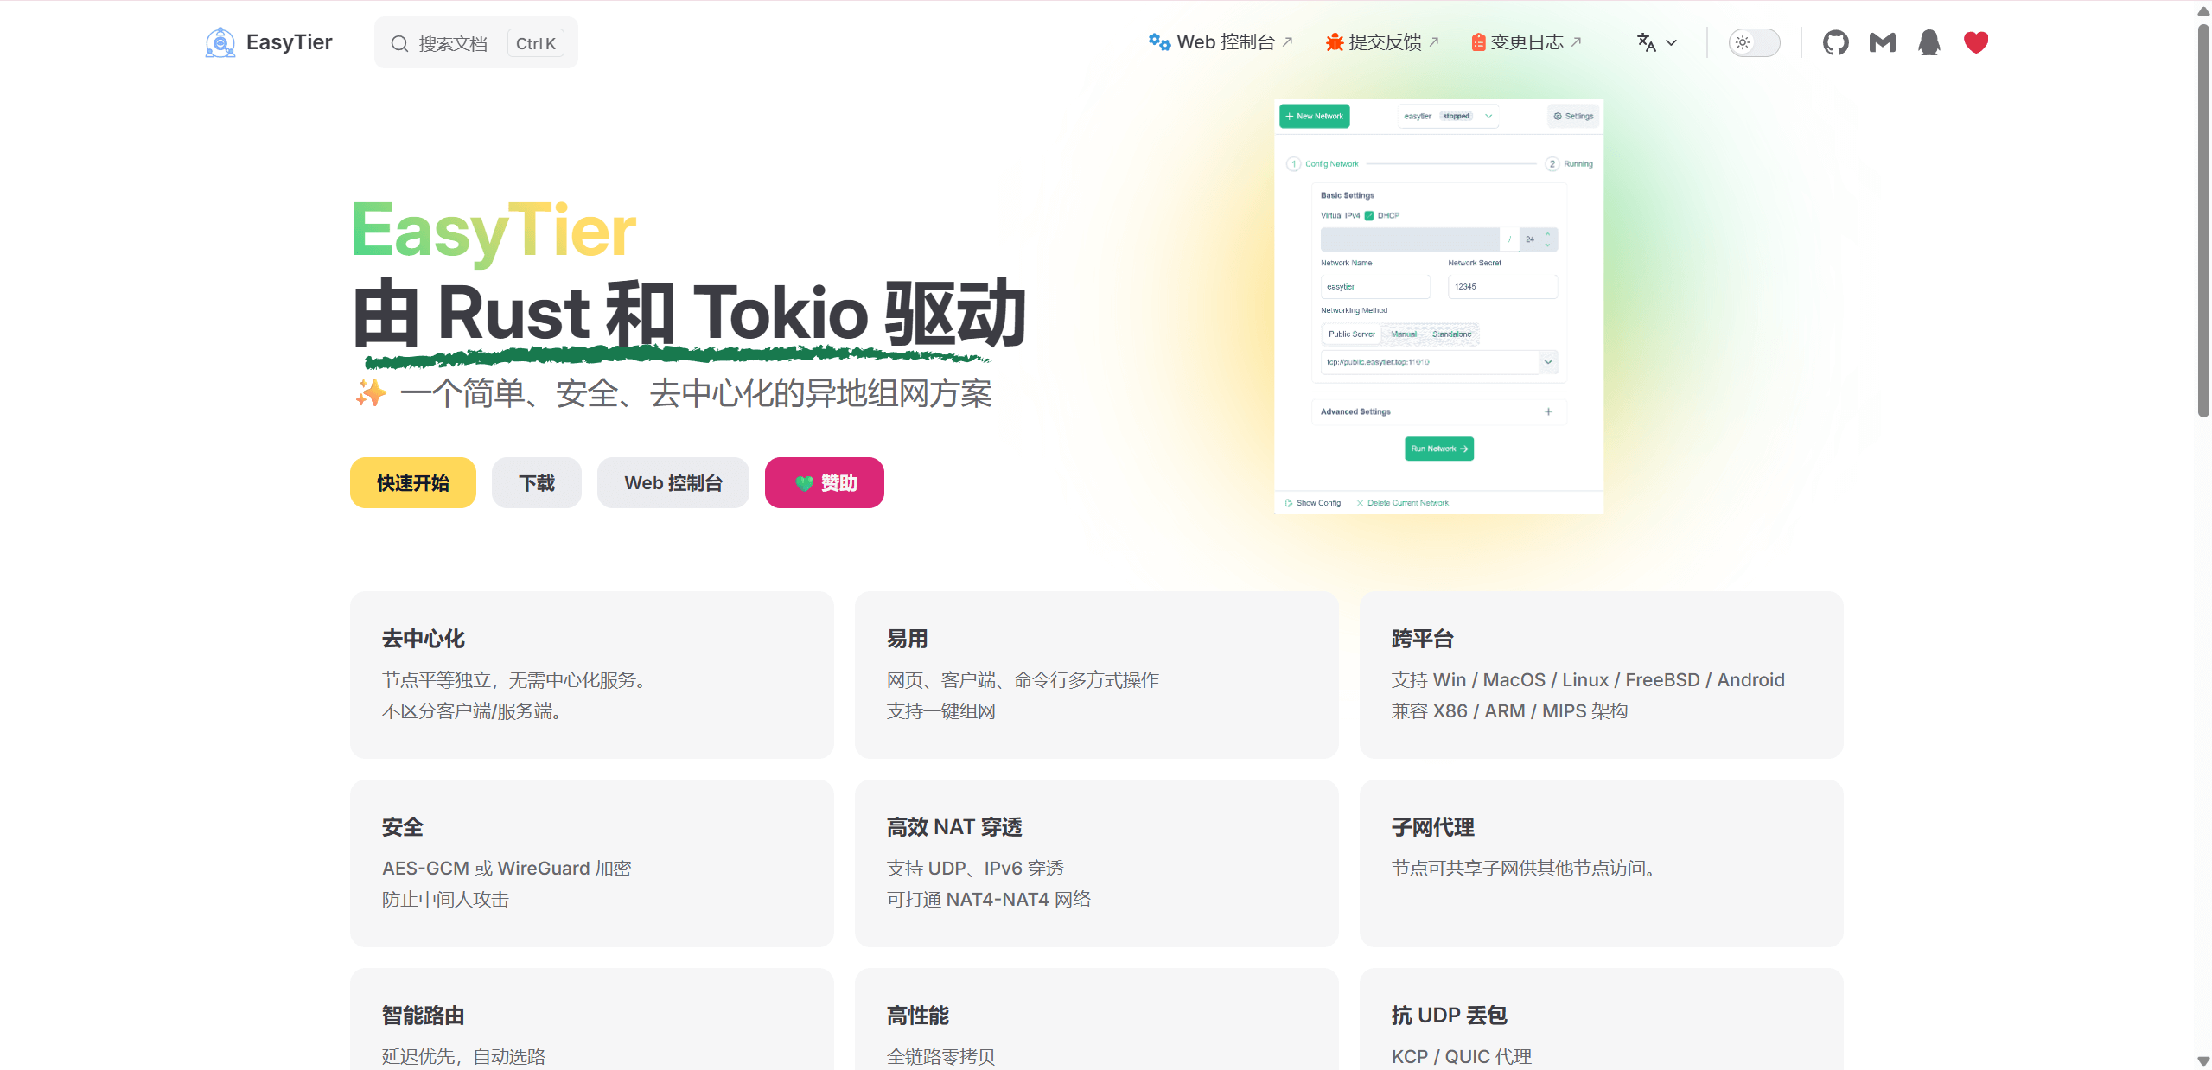
Task: Click the search magnifier icon
Action: click(399, 43)
